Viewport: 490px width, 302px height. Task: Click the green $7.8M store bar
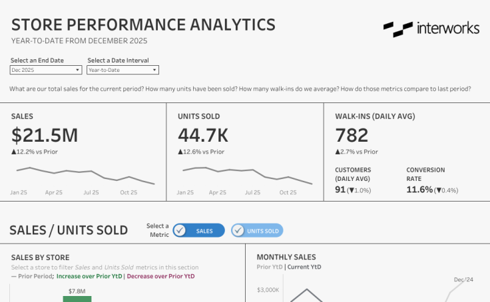tap(77, 299)
